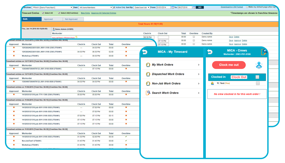Expand Search Work Orders chevron
The image size is (285, 163).
[199, 93]
